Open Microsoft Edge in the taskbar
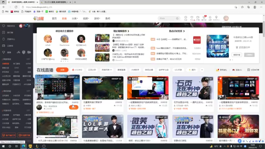 click(x=24, y=146)
